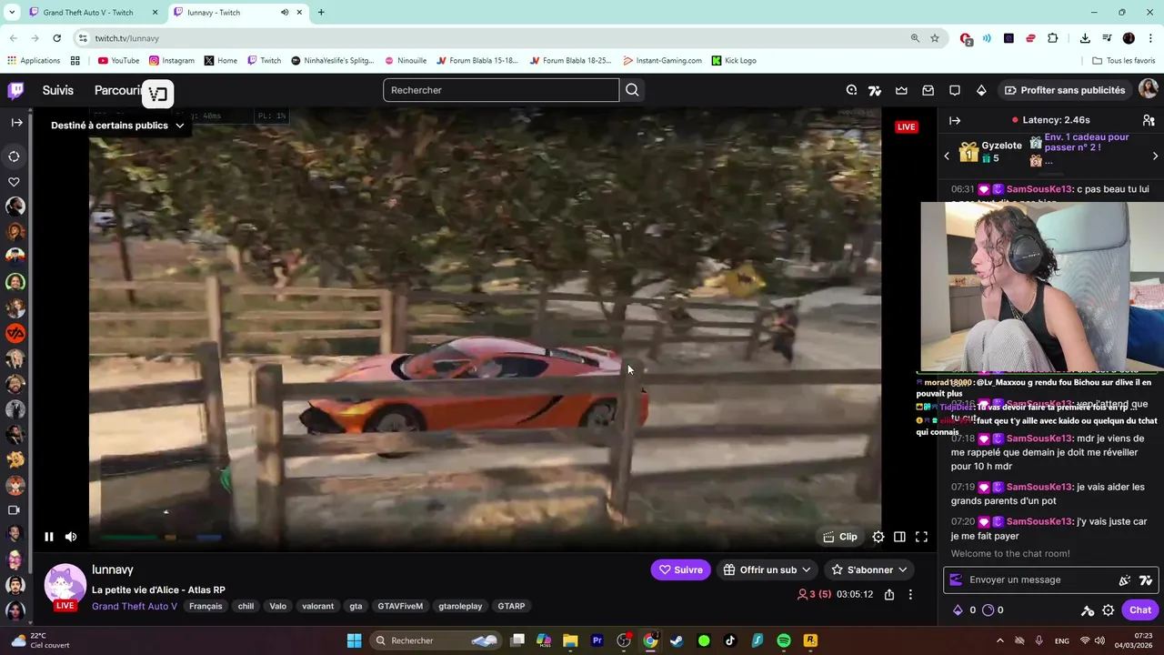1164x655 pixels.
Task: Open OBS Studio from the taskbar
Action: (x=624, y=640)
